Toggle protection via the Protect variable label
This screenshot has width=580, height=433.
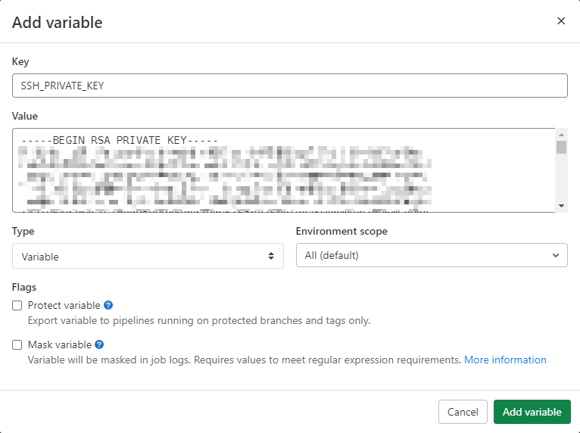tap(64, 305)
